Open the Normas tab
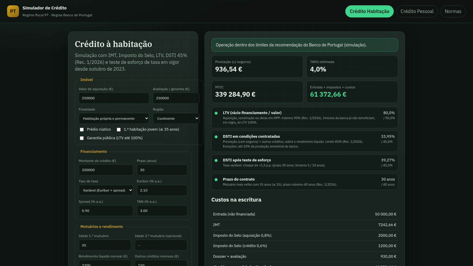The height and width of the screenshot is (266, 473). pos(453,11)
